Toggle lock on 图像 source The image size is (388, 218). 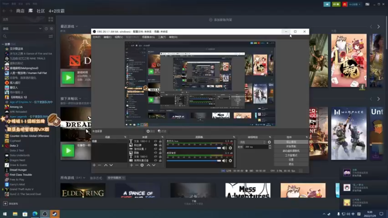pyautogui.click(x=160, y=153)
